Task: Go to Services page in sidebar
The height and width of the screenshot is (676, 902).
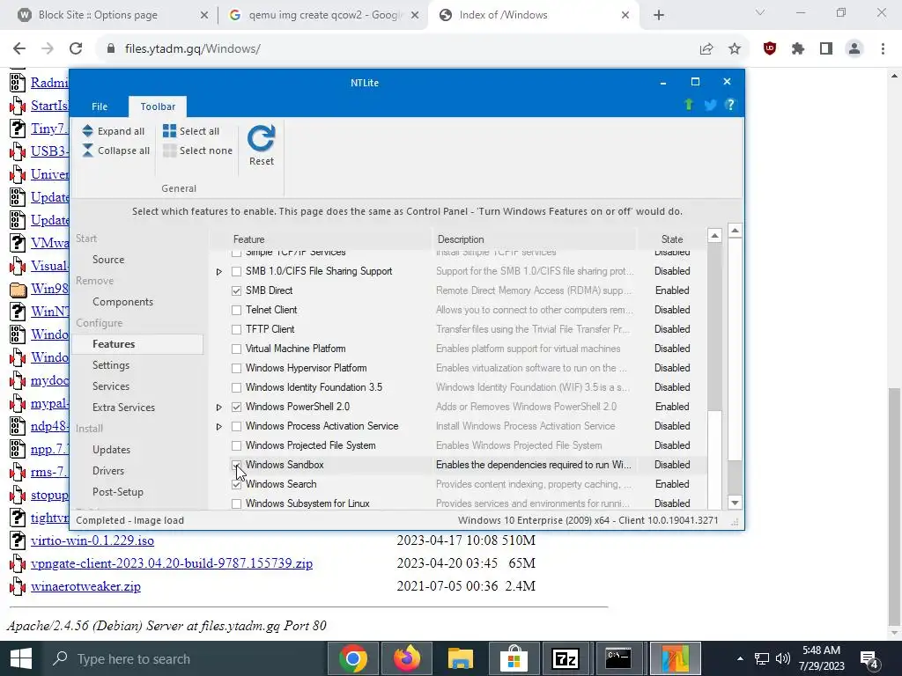Action: (110, 386)
